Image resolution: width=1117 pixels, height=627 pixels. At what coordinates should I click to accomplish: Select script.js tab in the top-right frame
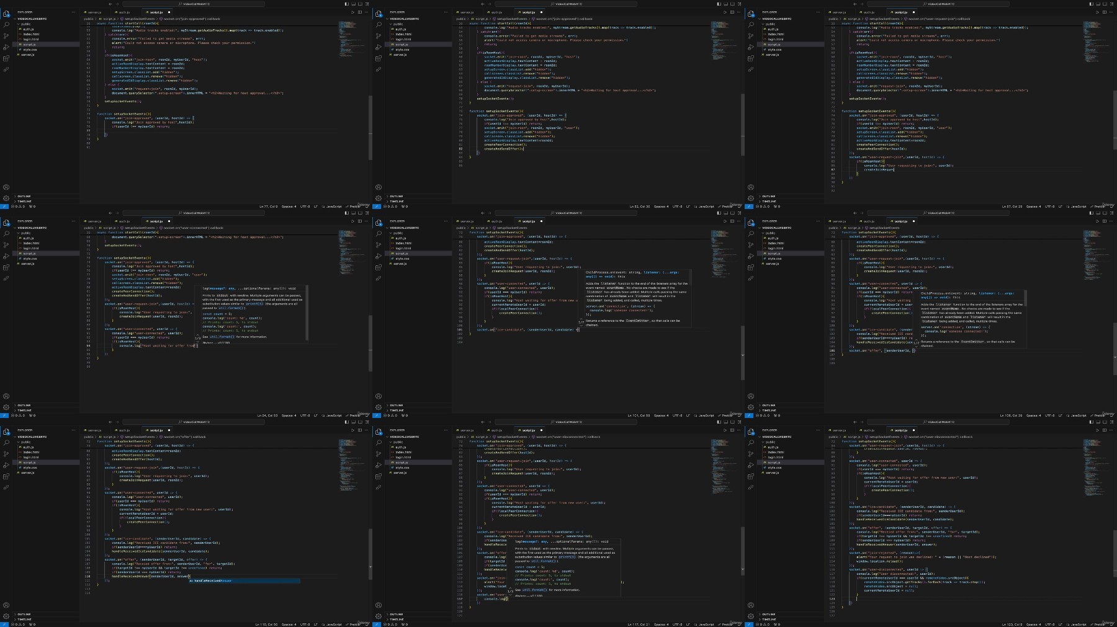point(901,12)
